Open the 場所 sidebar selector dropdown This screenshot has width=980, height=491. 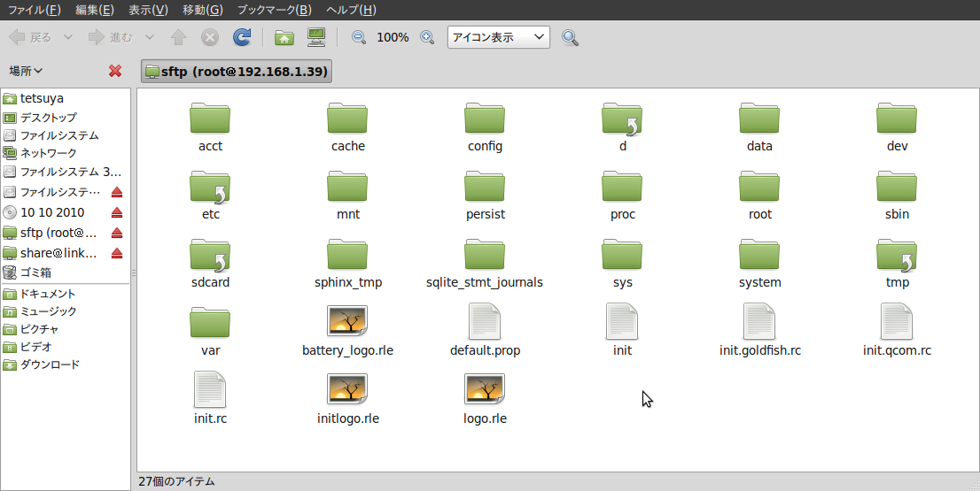pyautogui.click(x=26, y=71)
